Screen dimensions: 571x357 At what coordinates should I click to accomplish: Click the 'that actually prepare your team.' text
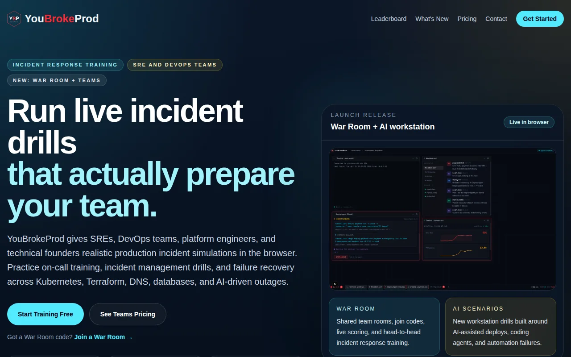point(151,190)
